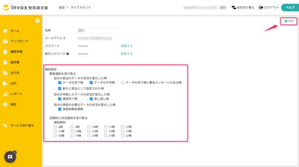Click the マイアカウント breadcrumb text
299x167 pixels.
coord(81,7)
